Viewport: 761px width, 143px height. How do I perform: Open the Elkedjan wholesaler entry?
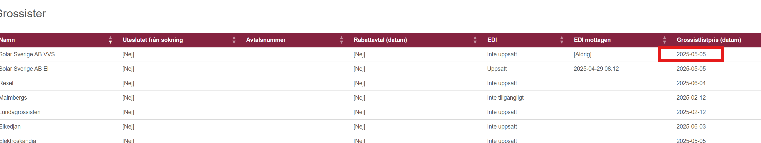click(x=10, y=127)
